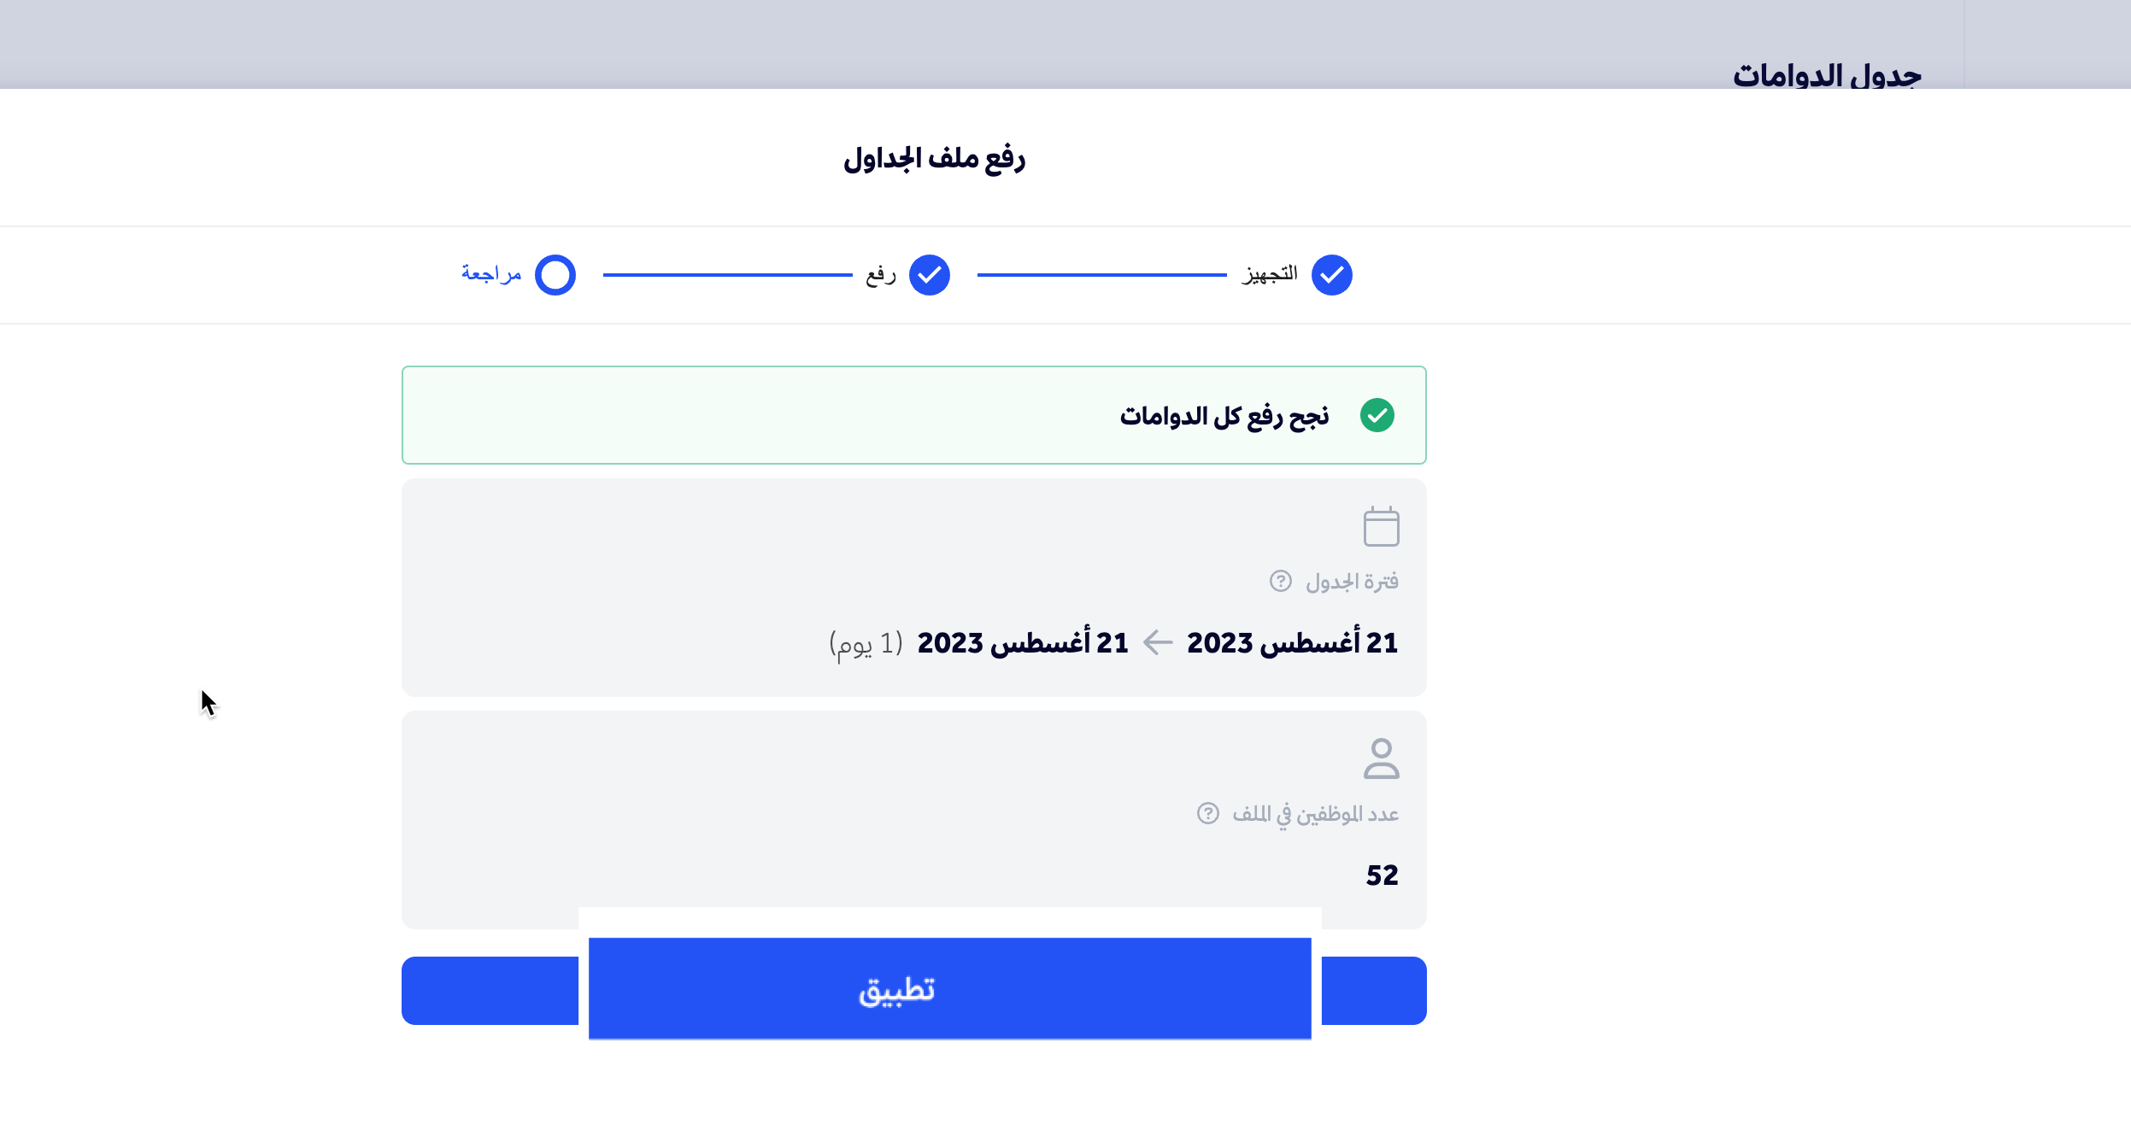Image resolution: width=2131 pixels, height=1136 pixels.
Task: Click the calendar icon above فترة الجدول
Action: pos(1381,526)
